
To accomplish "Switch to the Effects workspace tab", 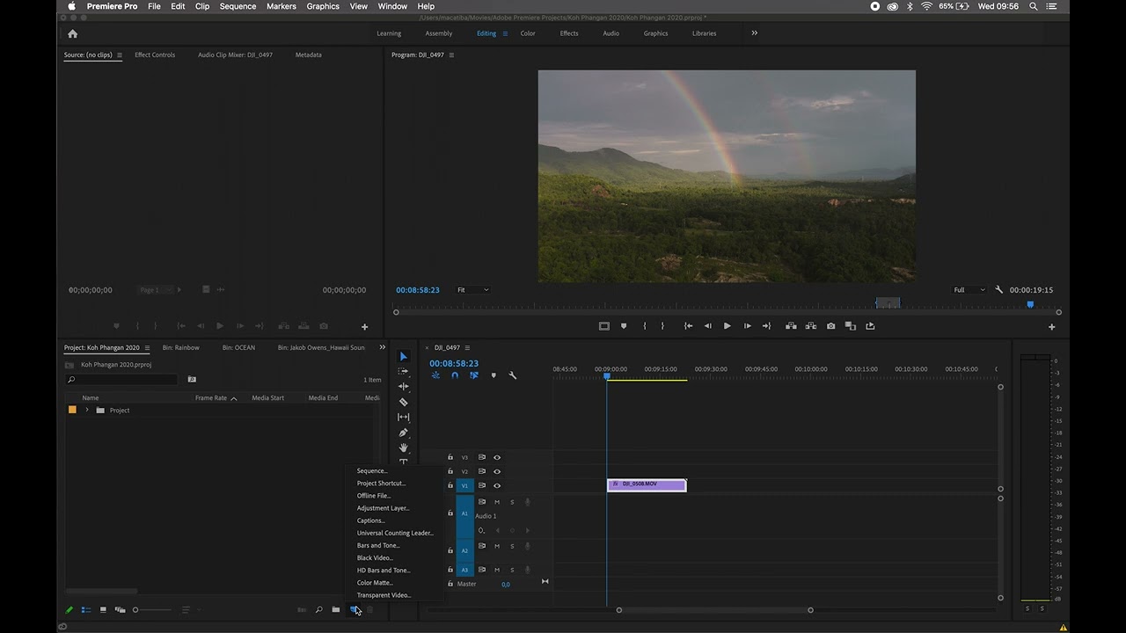I will click(x=568, y=33).
